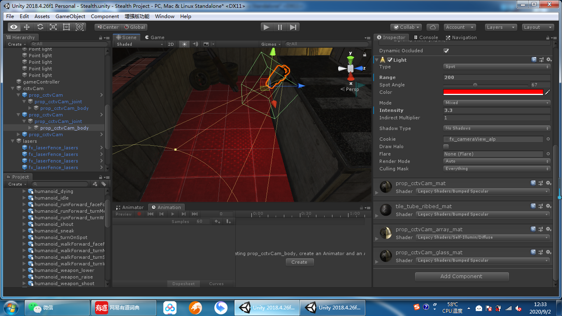Open the Account button

460,27
